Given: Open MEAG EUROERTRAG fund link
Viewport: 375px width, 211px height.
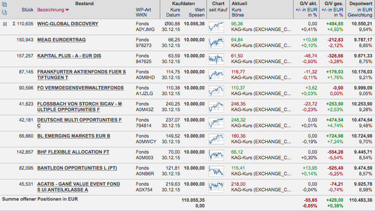Looking at the screenshot, I should (62, 40).
